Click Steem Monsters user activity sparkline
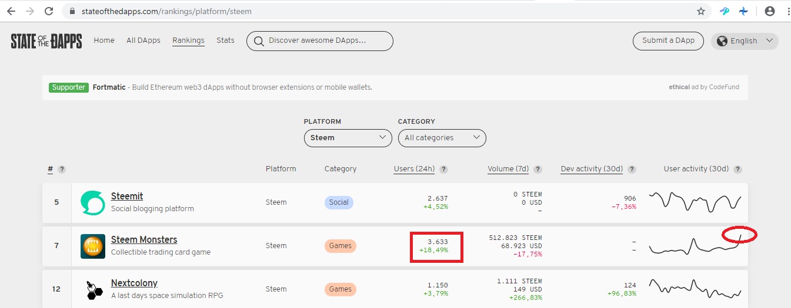This screenshot has width=791, height=308. pyautogui.click(x=695, y=245)
